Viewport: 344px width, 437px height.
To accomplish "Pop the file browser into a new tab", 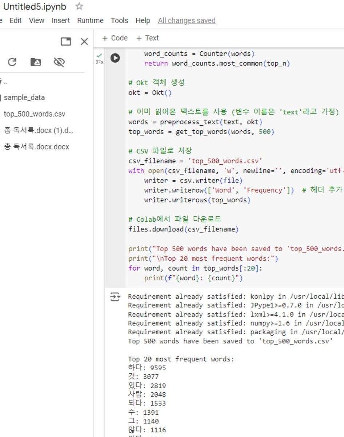I will tap(66, 42).
